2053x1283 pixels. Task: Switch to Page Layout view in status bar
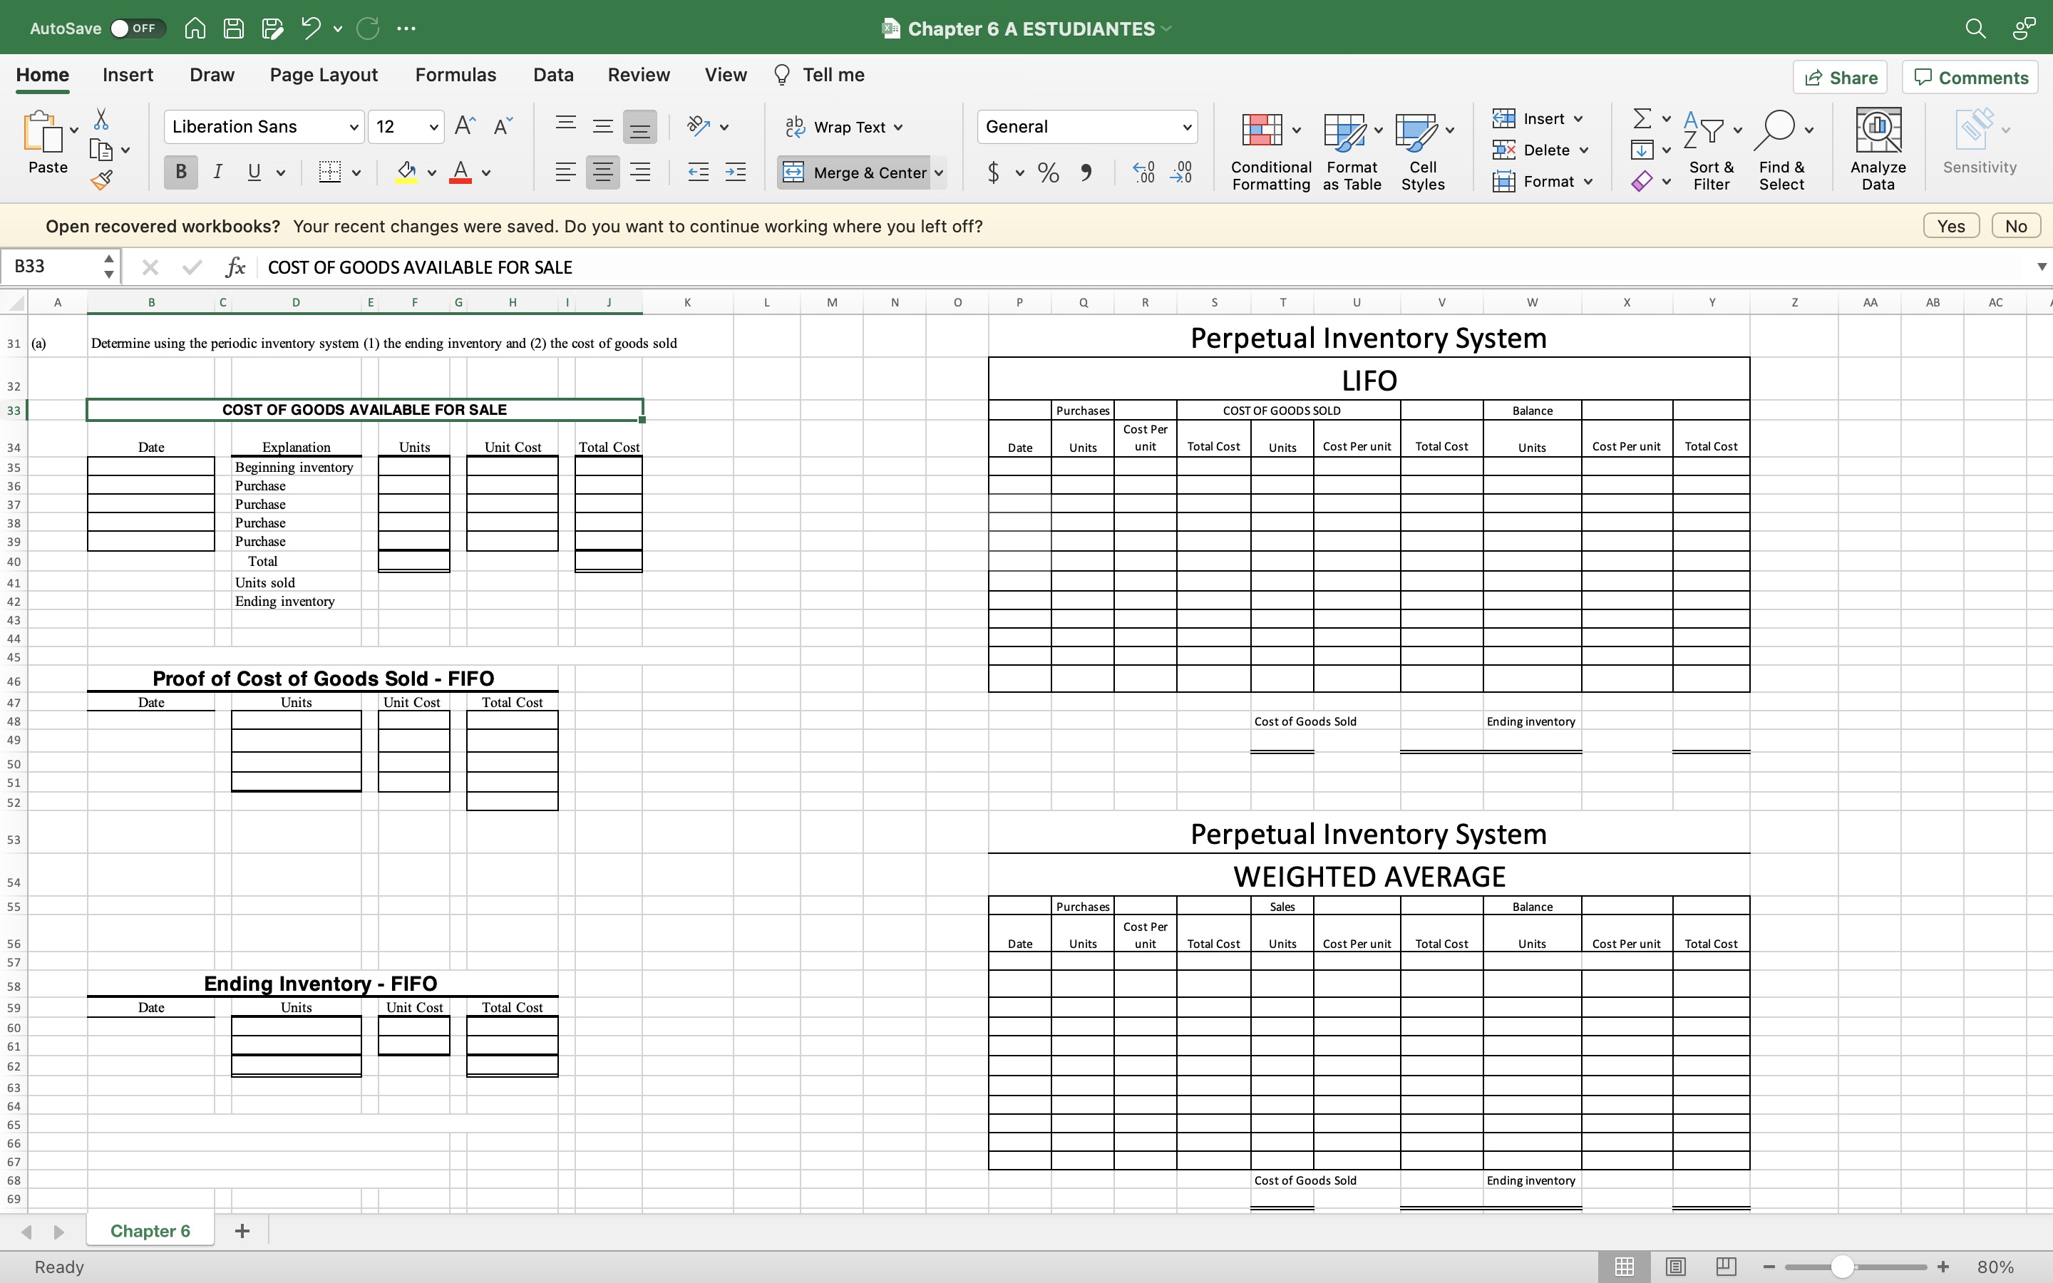tap(1674, 1267)
